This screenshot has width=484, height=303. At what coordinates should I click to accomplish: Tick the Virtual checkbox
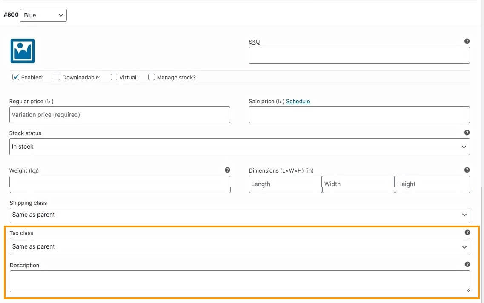click(114, 77)
